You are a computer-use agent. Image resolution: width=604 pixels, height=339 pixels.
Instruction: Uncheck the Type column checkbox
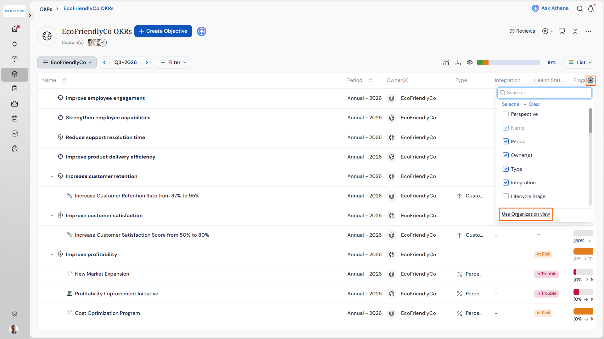click(x=506, y=169)
